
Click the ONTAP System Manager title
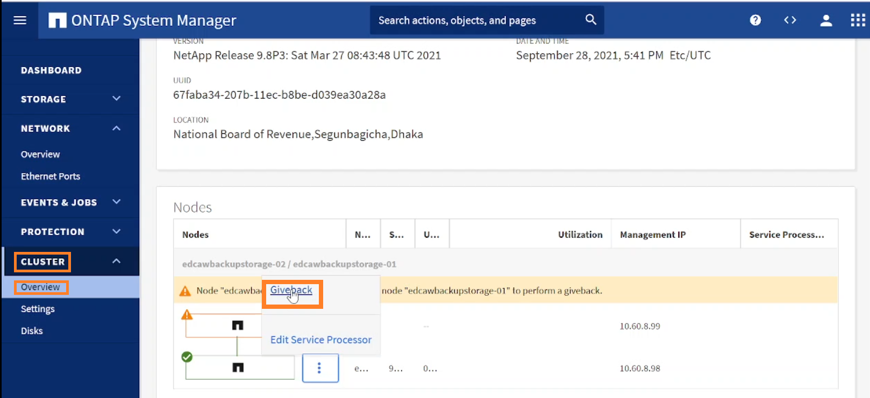click(x=154, y=20)
